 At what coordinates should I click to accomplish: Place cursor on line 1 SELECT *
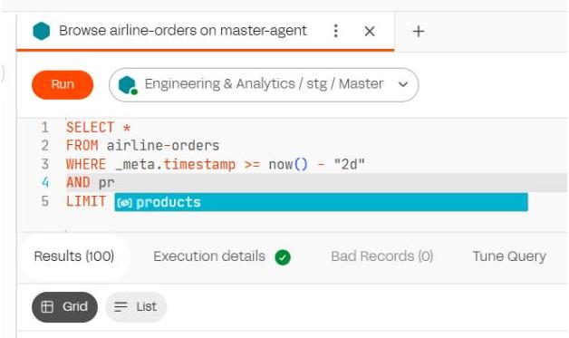pyautogui.click(x=99, y=128)
